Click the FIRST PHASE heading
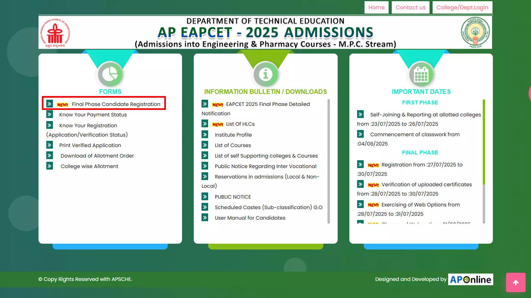The height and width of the screenshot is (298, 531). click(420, 103)
